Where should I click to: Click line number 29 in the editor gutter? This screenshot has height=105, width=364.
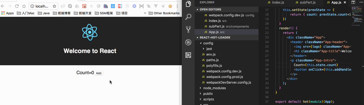267,65
